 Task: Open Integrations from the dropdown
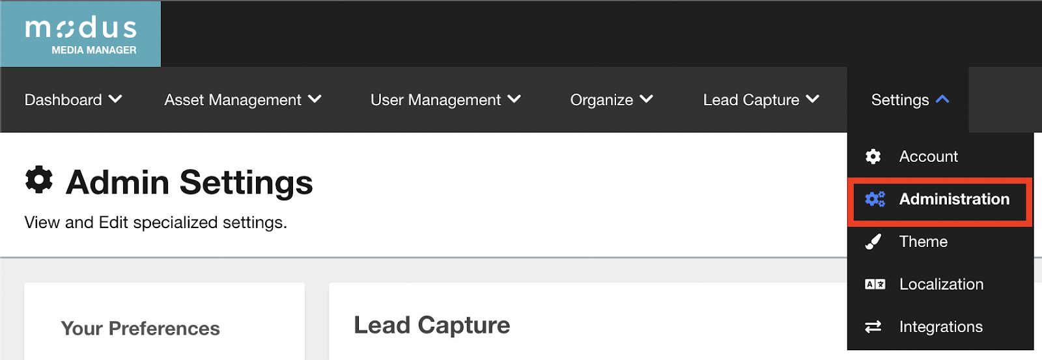coord(940,327)
